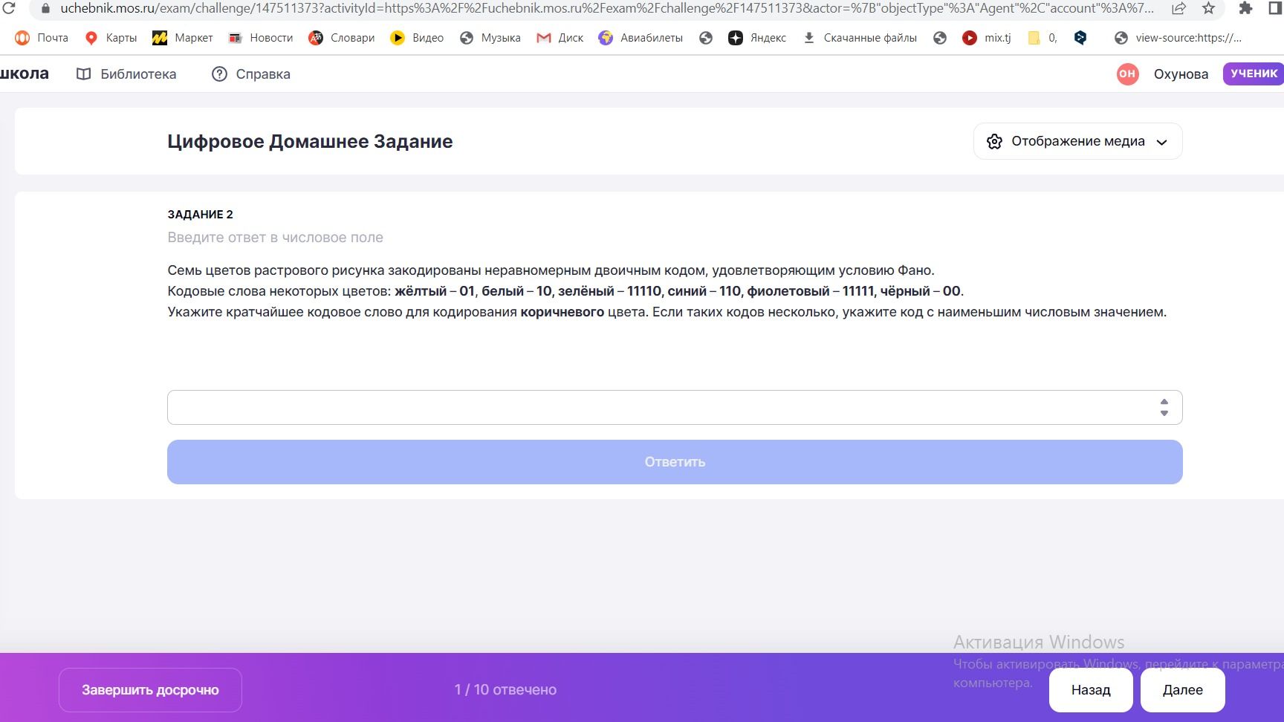Open the Охунова profile name
The width and height of the screenshot is (1284, 722).
(1181, 74)
